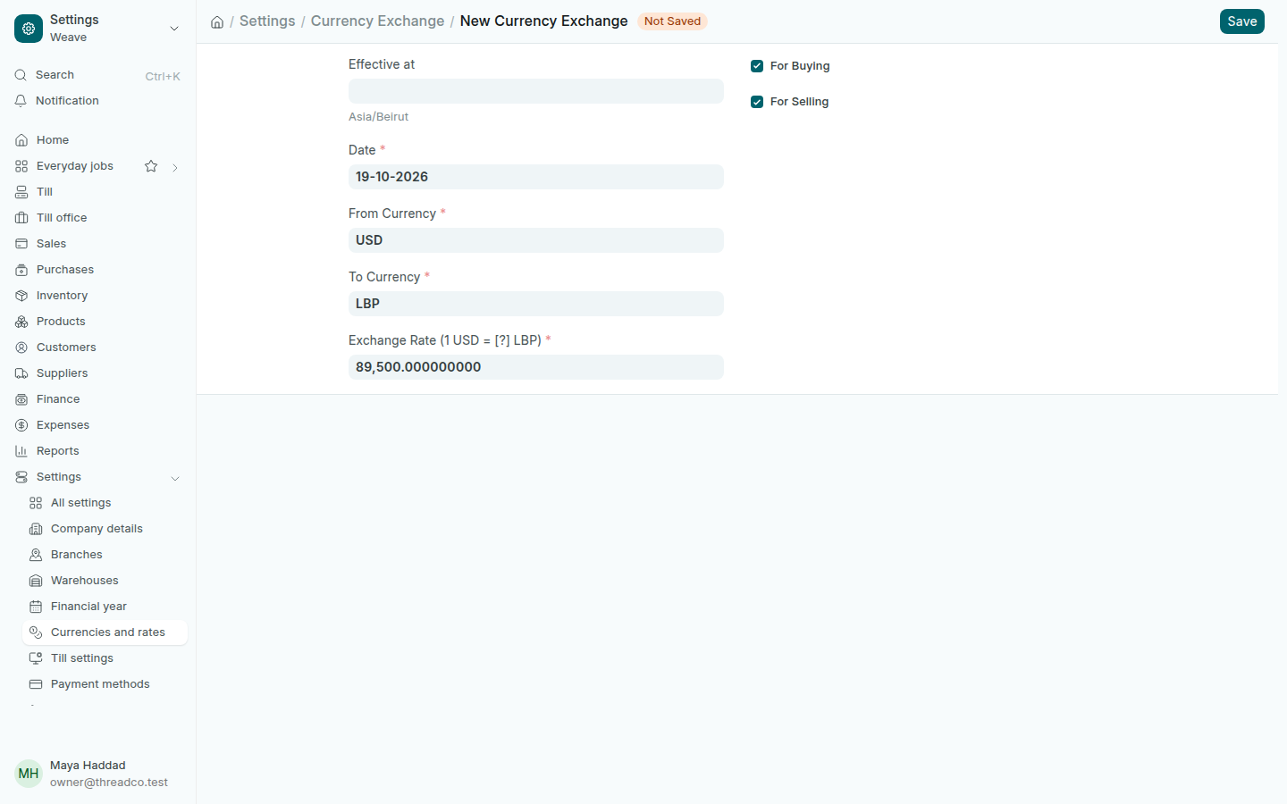Collapse the Settings sidebar section chevron

pos(175,478)
